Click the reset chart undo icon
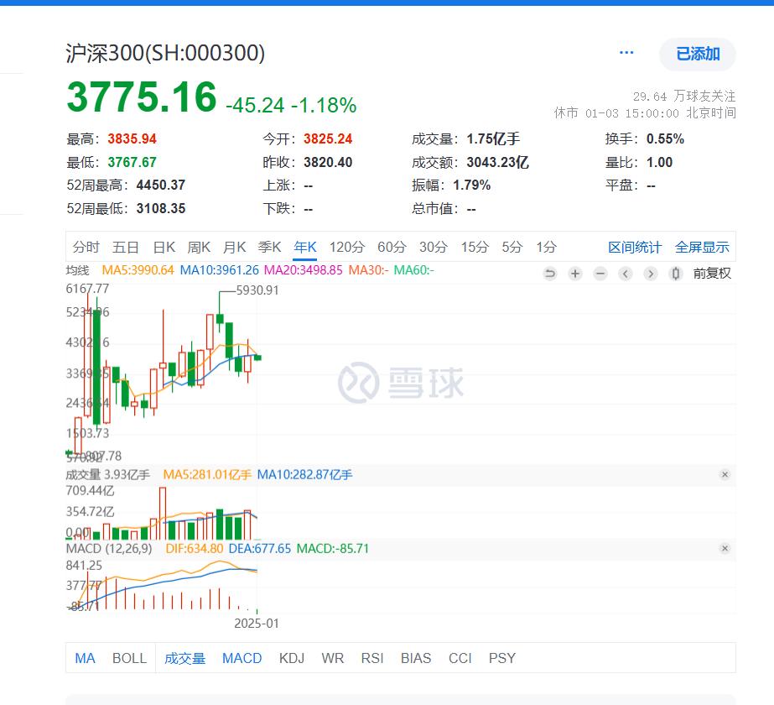 coord(550,274)
